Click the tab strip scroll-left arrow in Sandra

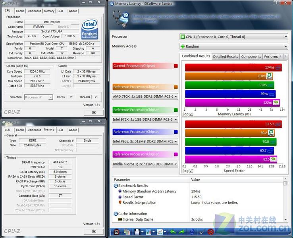[x=281, y=56]
